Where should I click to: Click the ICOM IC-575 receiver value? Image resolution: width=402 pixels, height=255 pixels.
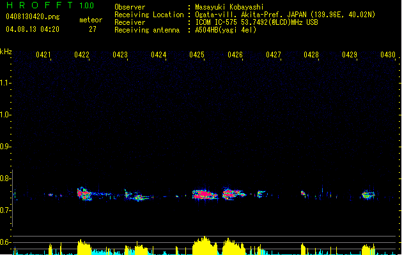pyautogui.click(x=257, y=22)
